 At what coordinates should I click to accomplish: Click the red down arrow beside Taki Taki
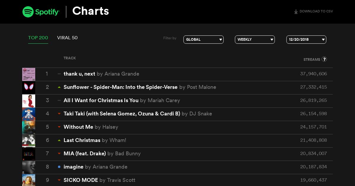(59, 114)
